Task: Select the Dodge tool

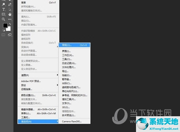Action: [x=3, y=4]
